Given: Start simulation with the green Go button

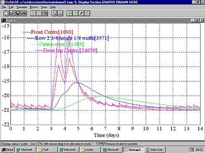Looking at the screenshot, I should coord(69,13).
